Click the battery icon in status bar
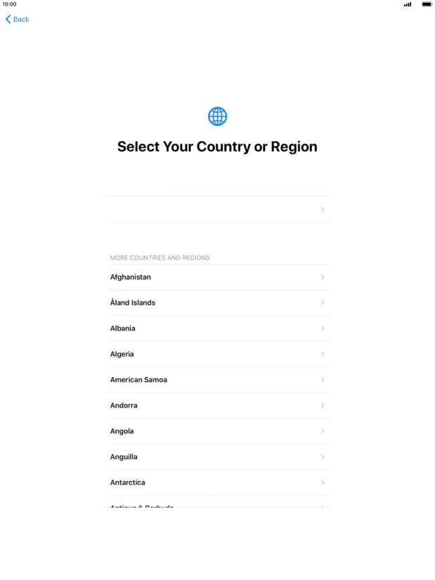The image size is (435, 580). [x=426, y=4]
